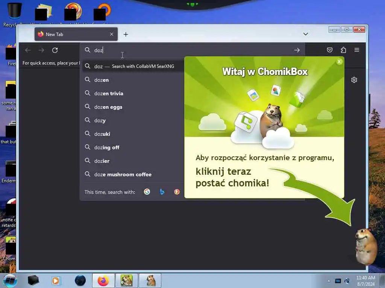
Task: Click the hamster taskbar button
Action: (150, 280)
